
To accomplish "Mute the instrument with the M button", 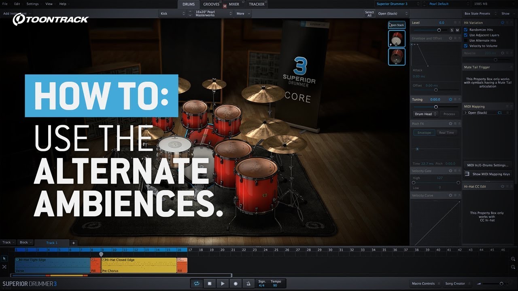I will point(457,30).
